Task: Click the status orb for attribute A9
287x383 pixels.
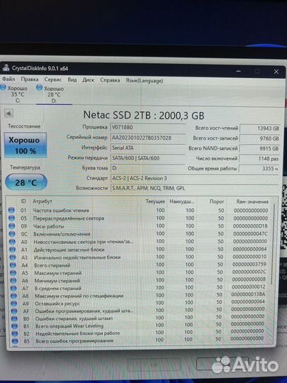Action: tap(14, 304)
